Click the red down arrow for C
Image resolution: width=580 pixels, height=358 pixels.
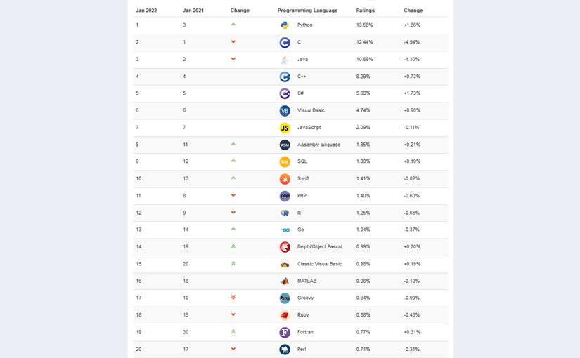pyautogui.click(x=233, y=42)
